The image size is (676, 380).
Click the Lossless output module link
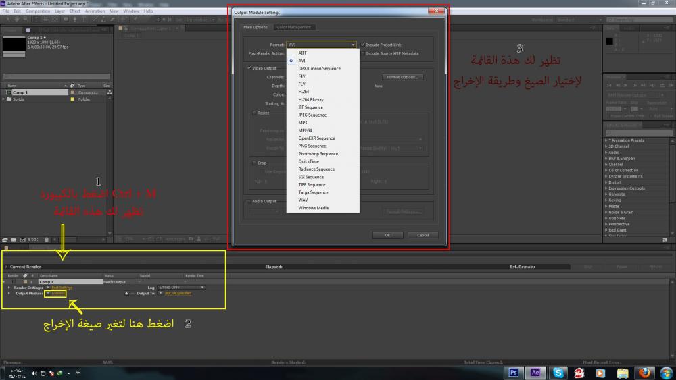(58, 293)
